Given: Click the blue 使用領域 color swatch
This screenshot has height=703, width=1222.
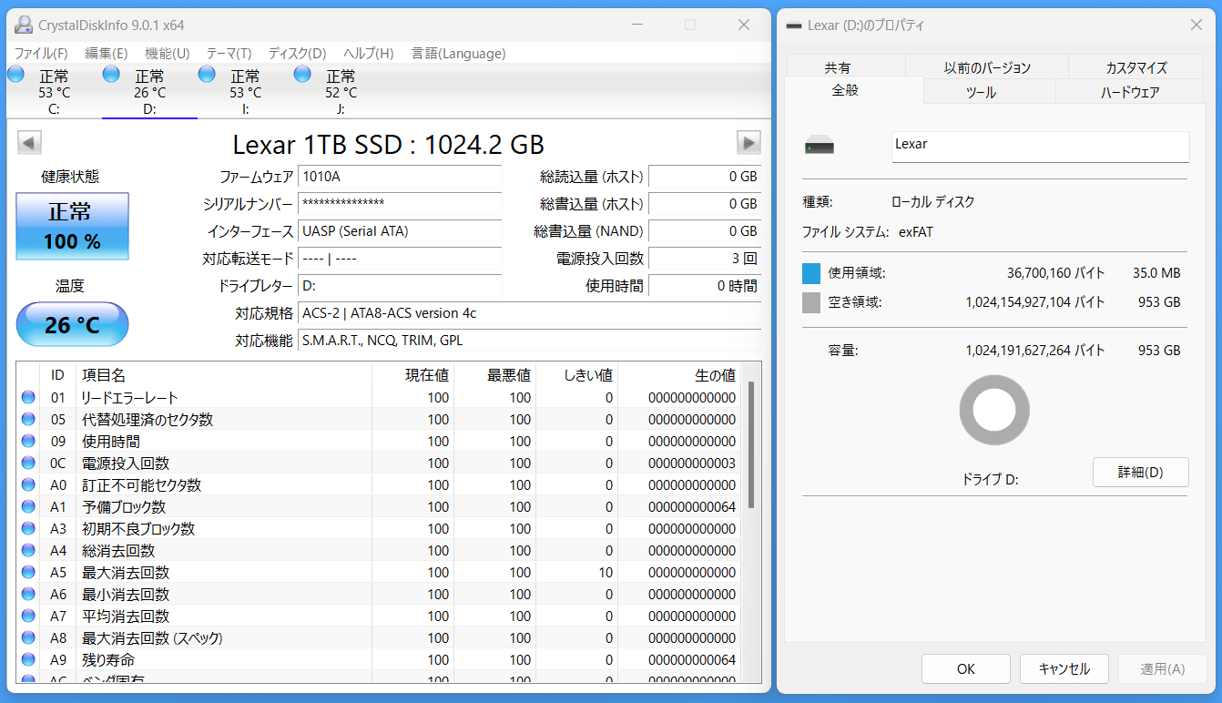Looking at the screenshot, I should 811,273.
